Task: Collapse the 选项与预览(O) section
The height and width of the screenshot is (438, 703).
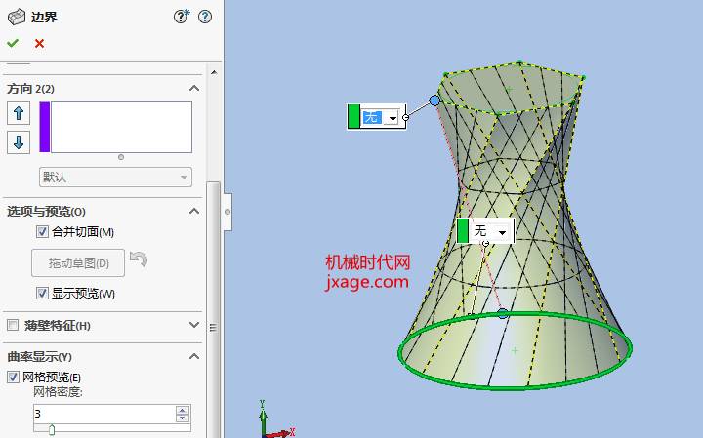Action: (194, 211)
